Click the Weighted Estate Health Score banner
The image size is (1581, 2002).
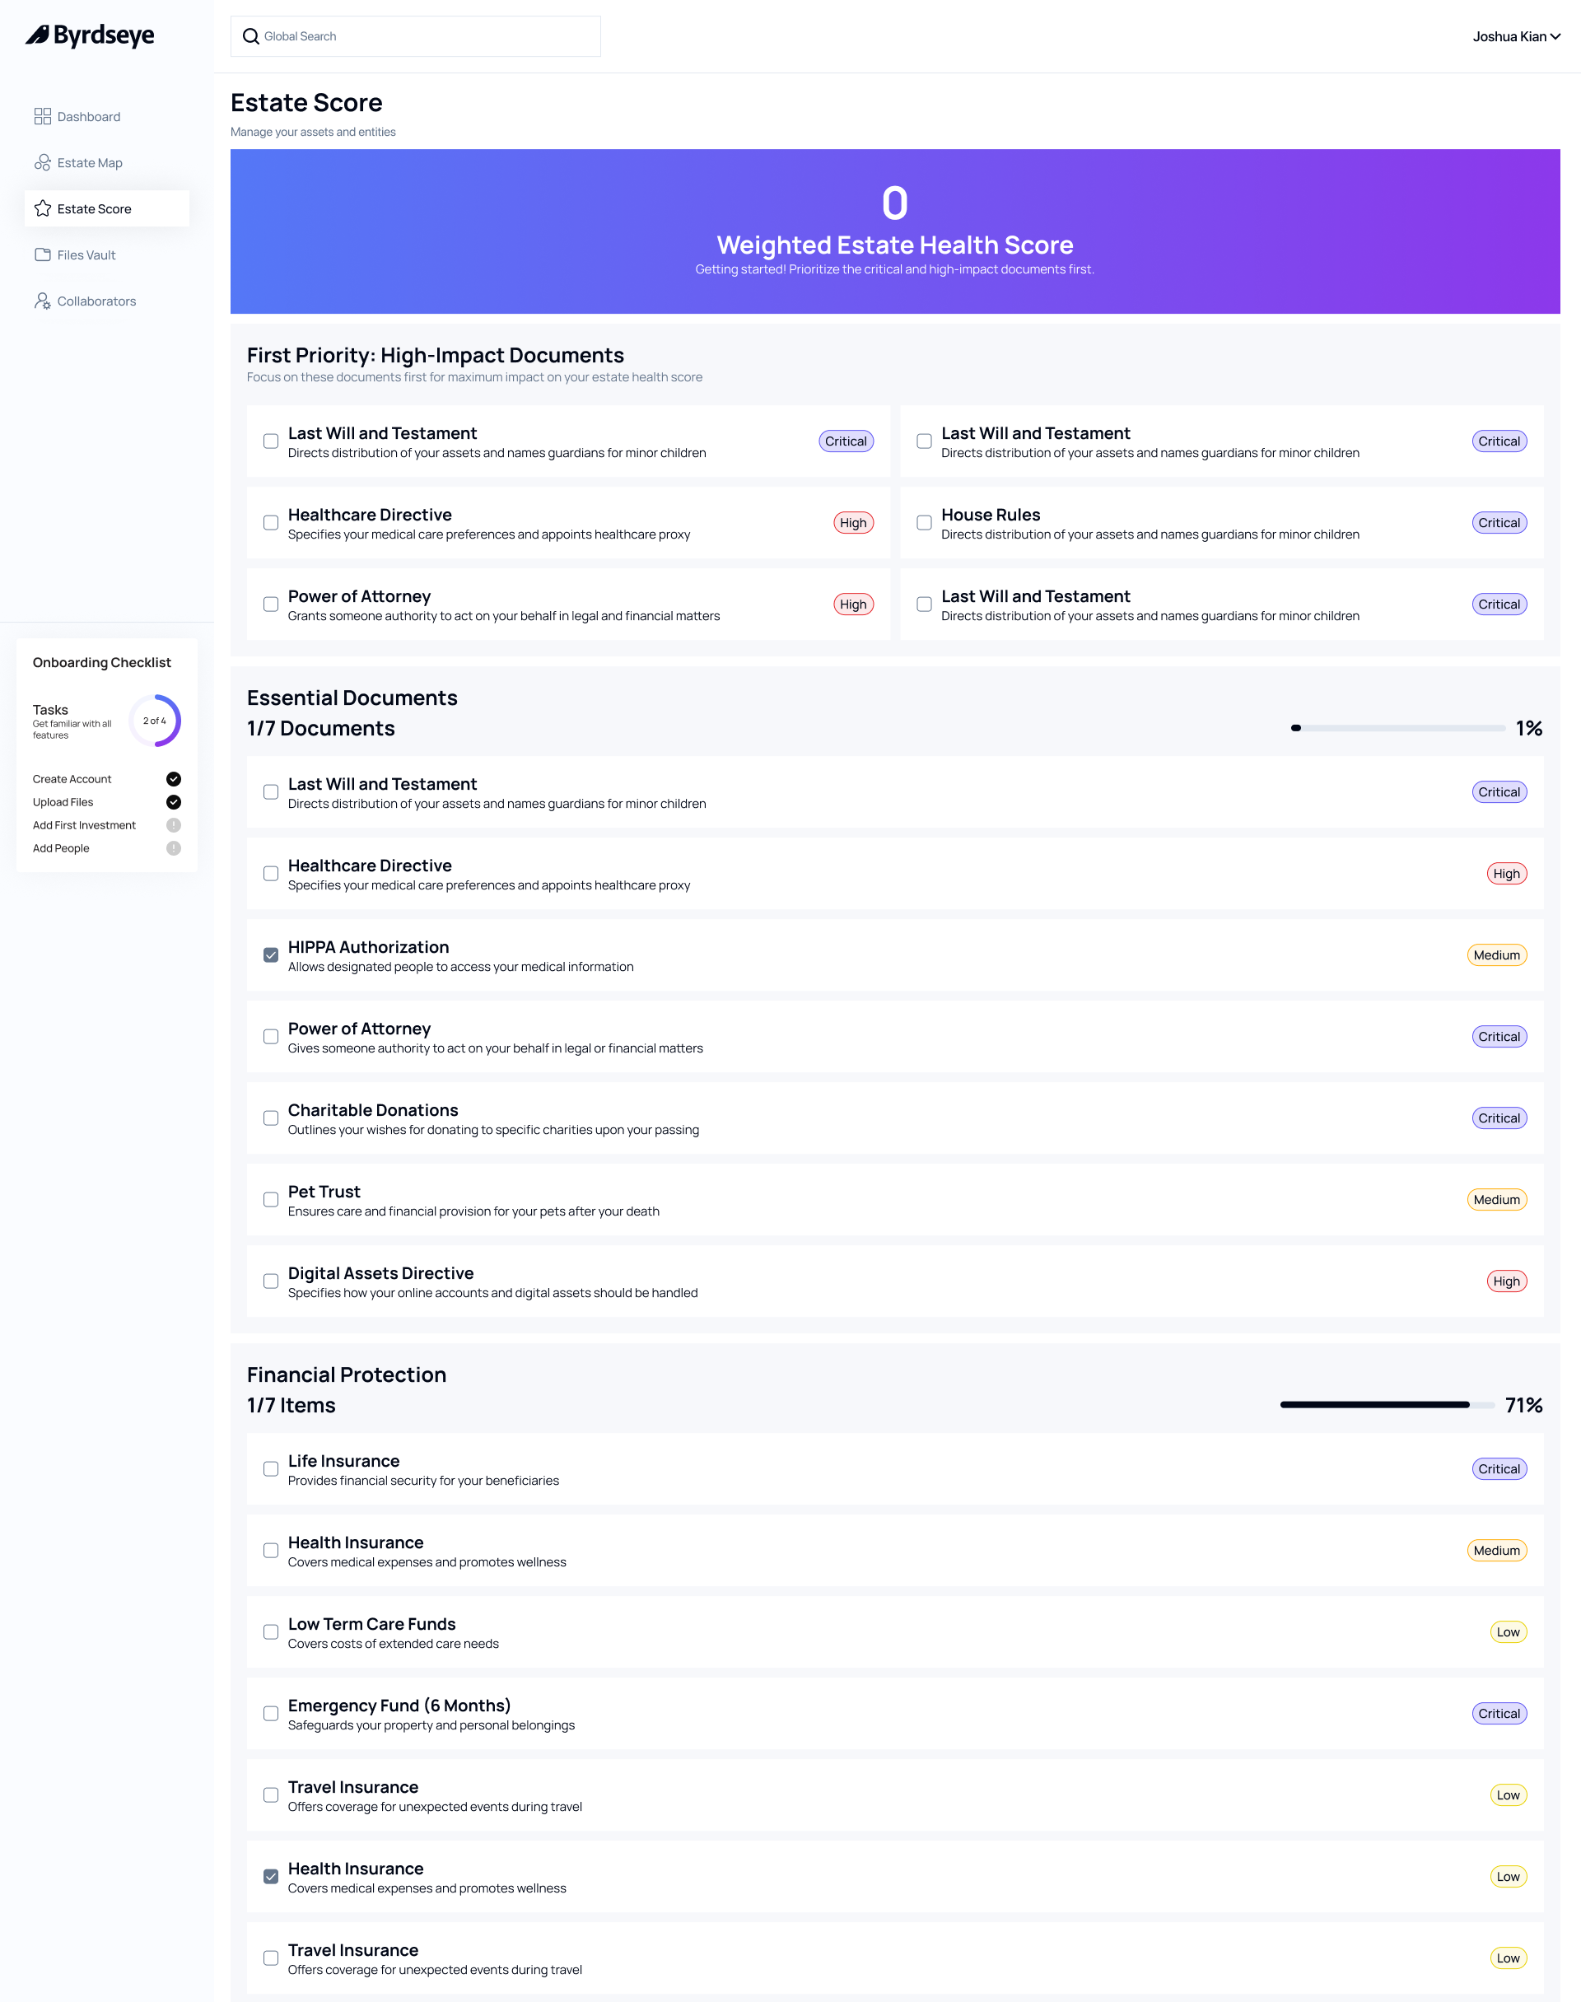tap(895, 231)
